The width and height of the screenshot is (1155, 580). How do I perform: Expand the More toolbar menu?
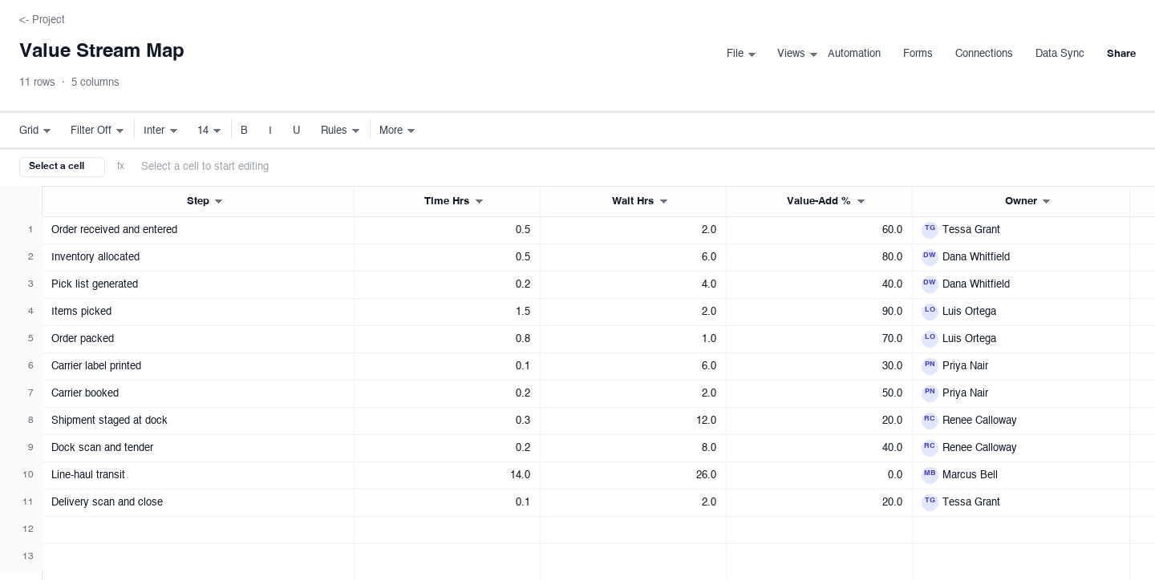pos(397,130)
